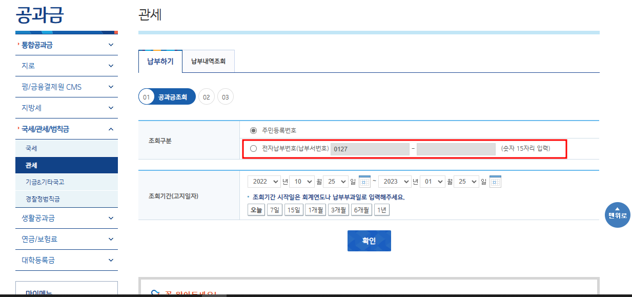Open the 국세 submenu item
Screen dimensions: 632x297
(x=67, y=148)
